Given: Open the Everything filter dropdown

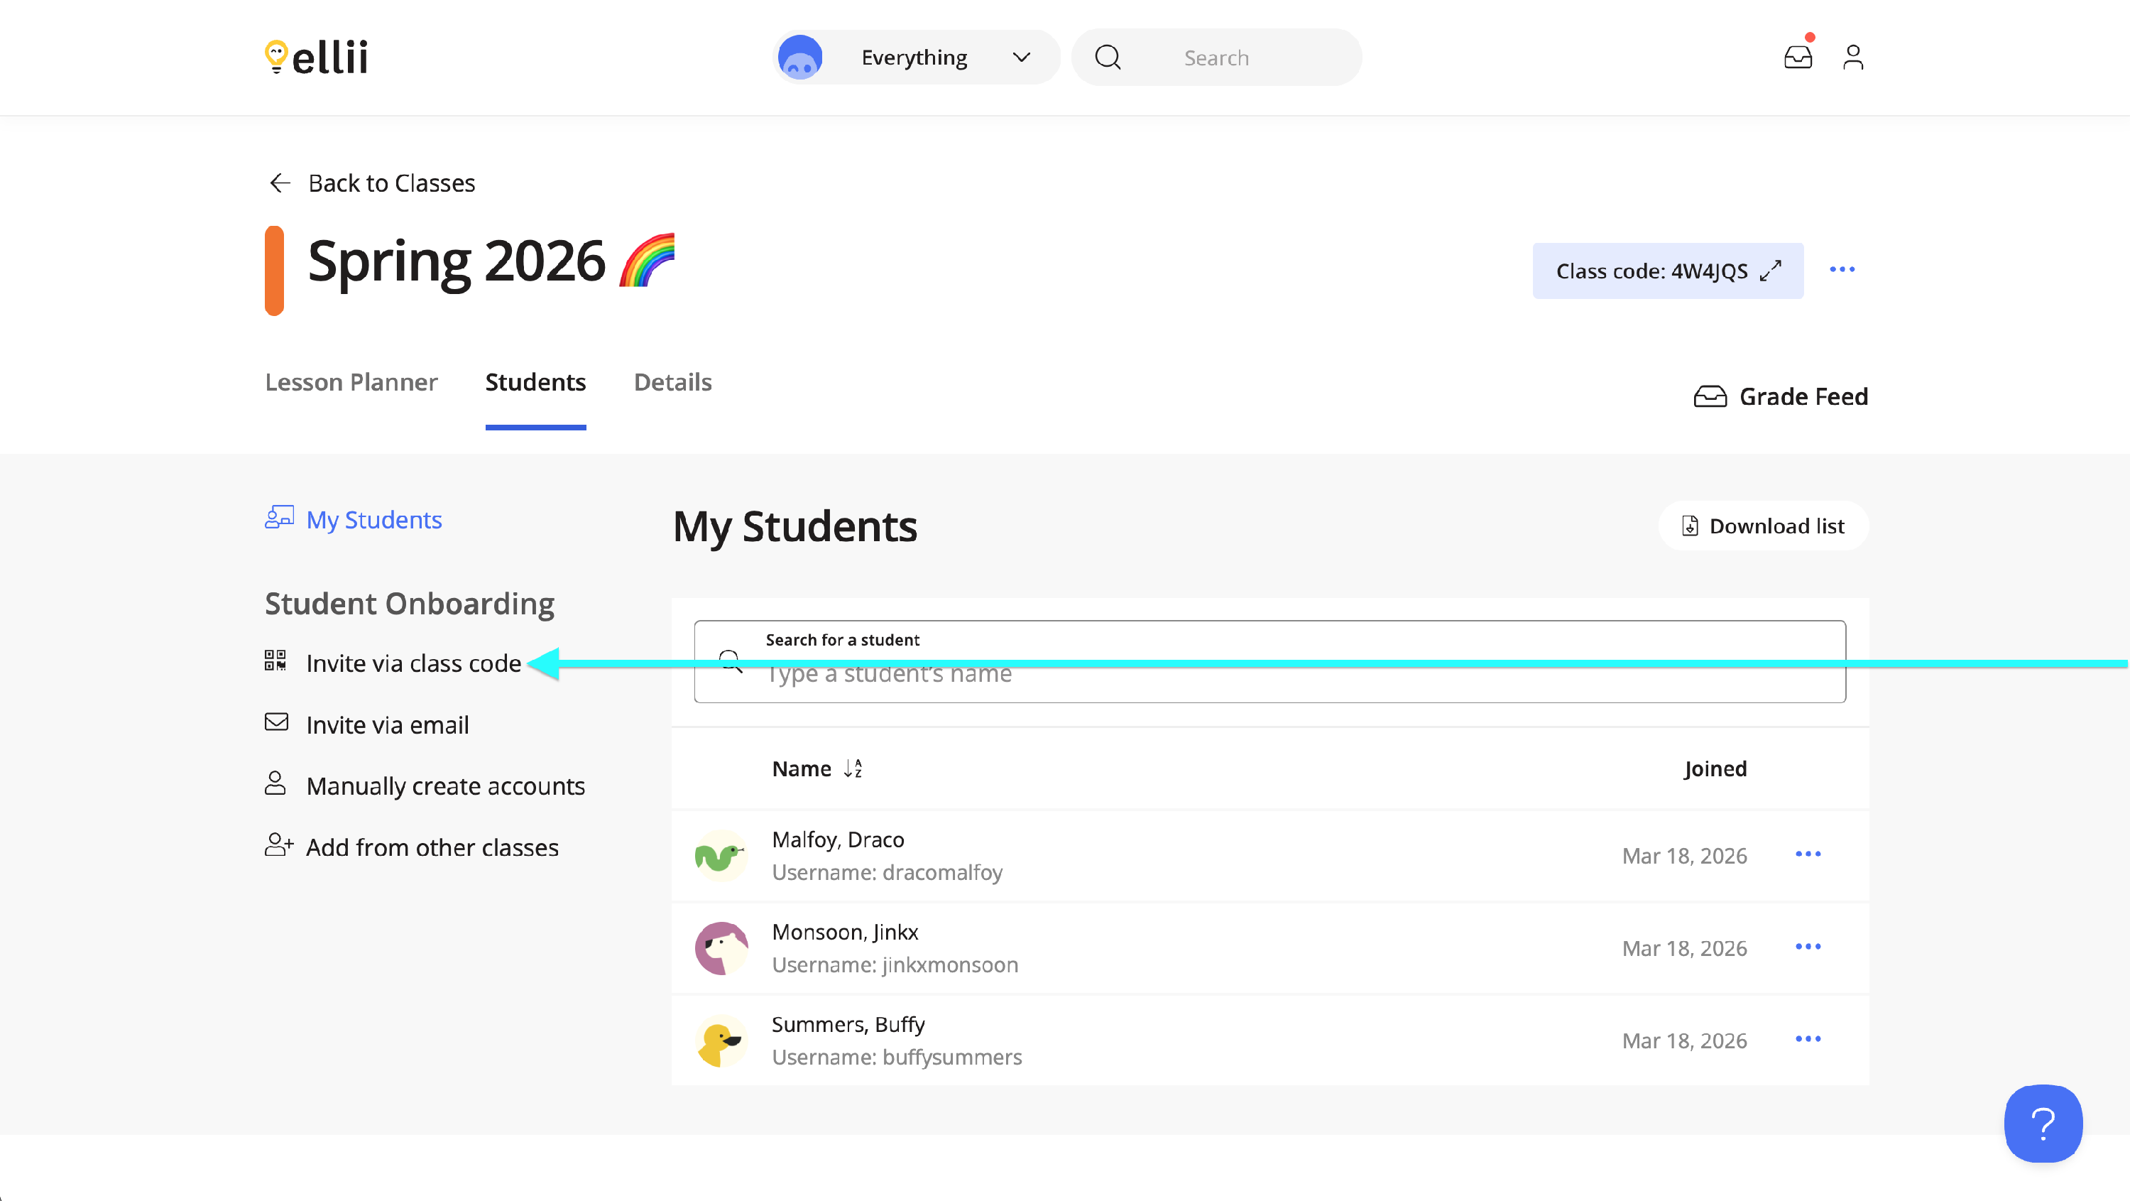Looking at the screenshot, I should 916,57.
